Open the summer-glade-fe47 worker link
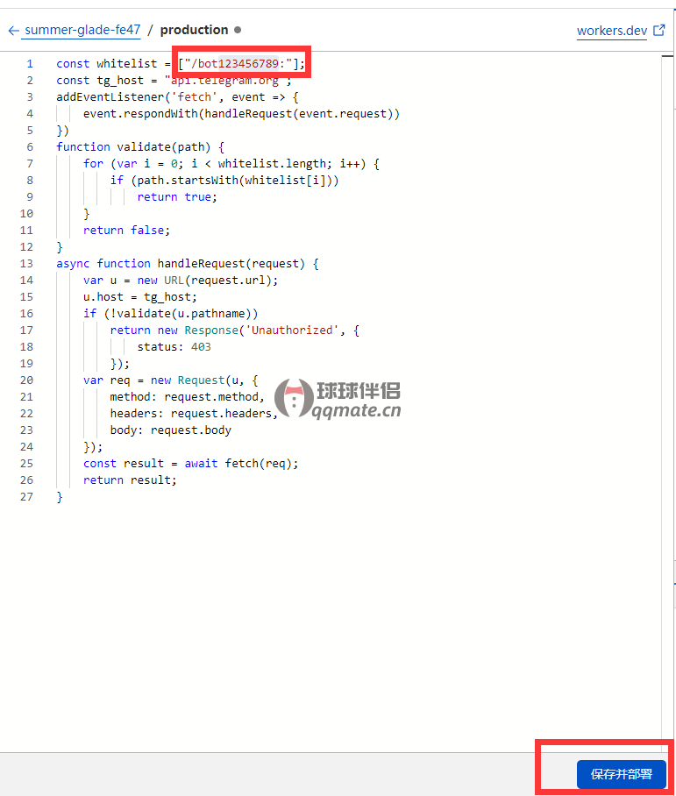Screen dimensions: 676x796 82,30
